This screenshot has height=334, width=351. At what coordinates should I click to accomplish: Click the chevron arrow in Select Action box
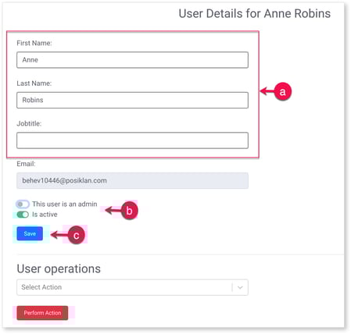click(240, 287)
